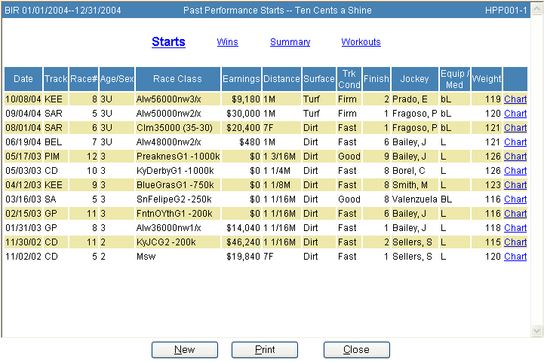Open Chart link for 09/04/04 SAR race
The height and width of the screenshot is (362, 544).
tap(515, 113)
